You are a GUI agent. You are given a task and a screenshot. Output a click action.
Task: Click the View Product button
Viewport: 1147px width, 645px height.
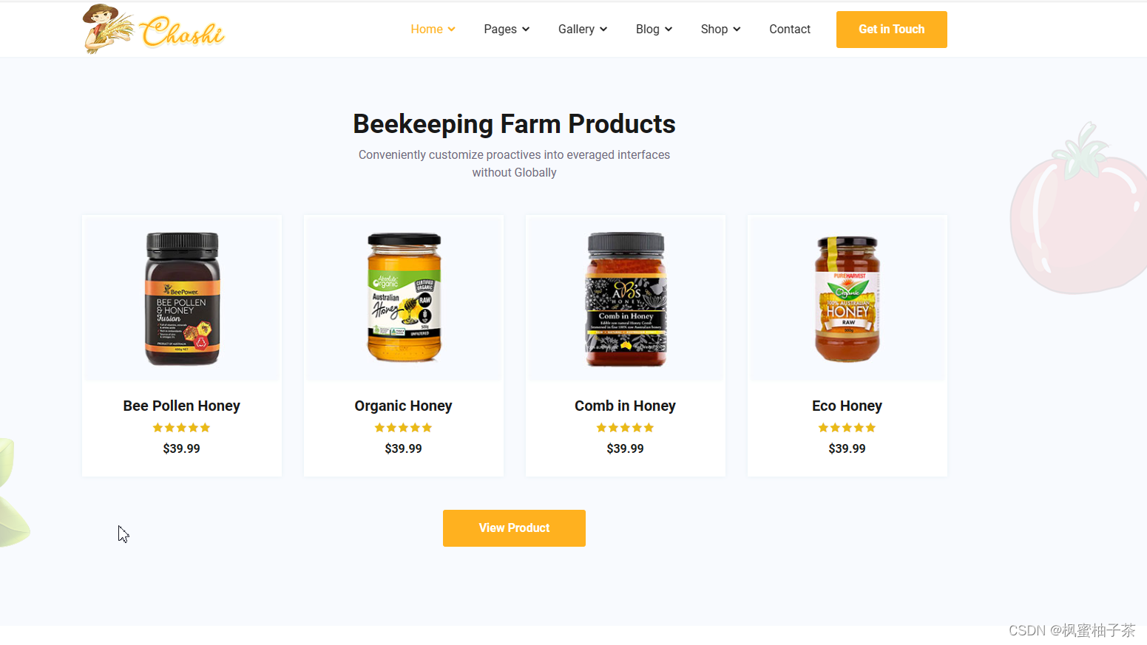(x=514, y=528)
